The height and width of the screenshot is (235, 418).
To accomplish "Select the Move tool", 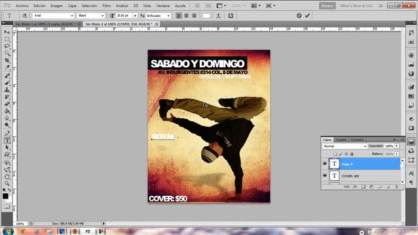I will pyautogui.click(x=7, y=32).
